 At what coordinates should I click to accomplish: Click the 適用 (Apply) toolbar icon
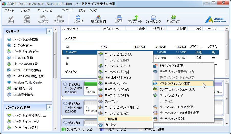11,19
